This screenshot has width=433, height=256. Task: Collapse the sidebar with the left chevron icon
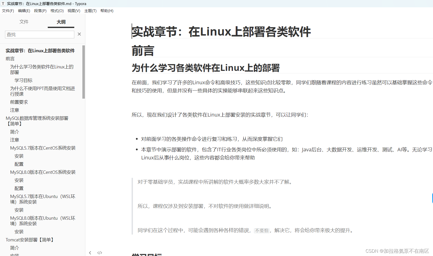pyautogui.click(x=90, y=253)
